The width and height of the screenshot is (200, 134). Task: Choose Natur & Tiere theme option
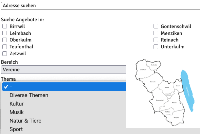pyautogui.click(x=26, y=121)
